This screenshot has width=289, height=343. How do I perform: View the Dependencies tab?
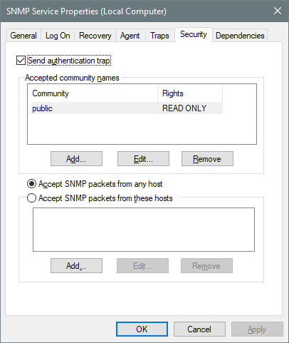(240, 36)
